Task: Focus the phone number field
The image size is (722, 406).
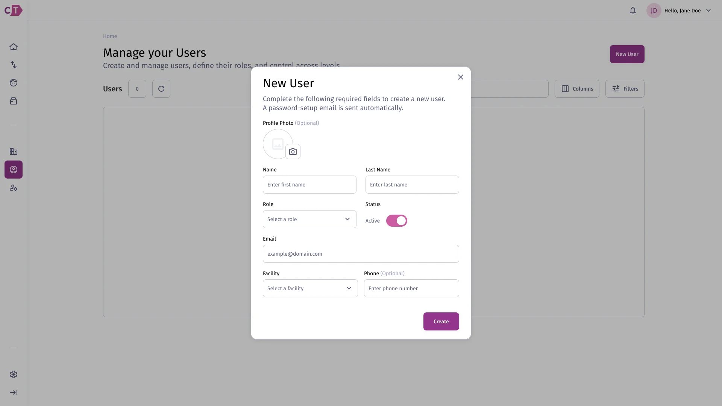Action: (x=411, y=288)
